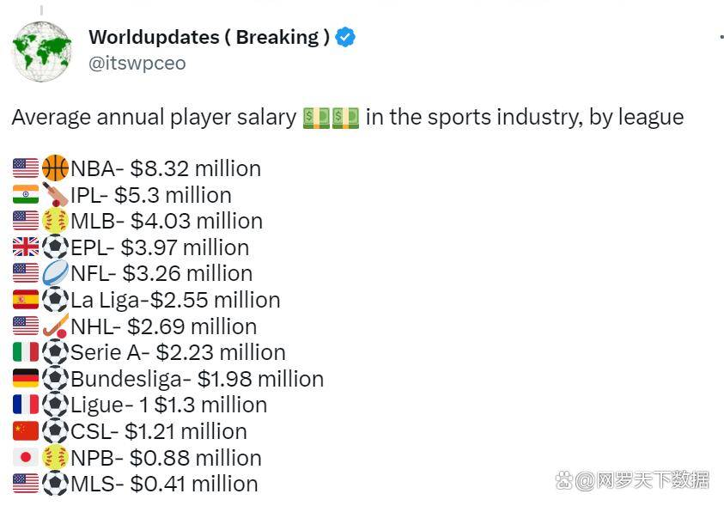
Task: Click the soccer ball emoji beside MLS
Action: (x=56, y=484)
